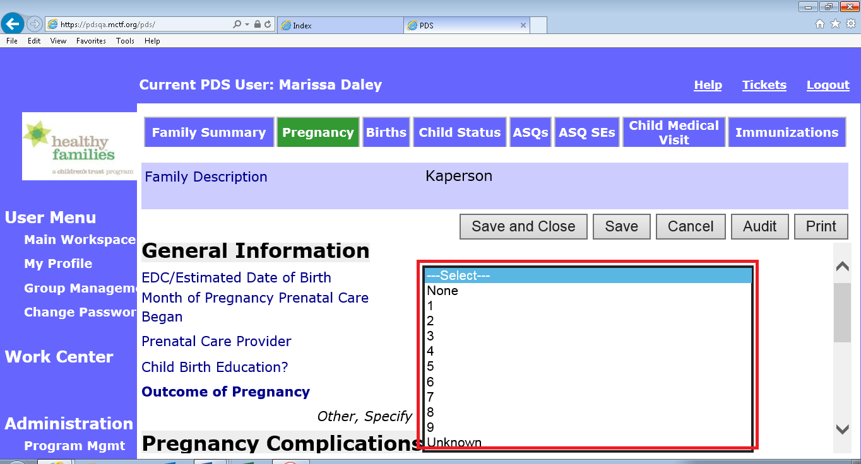Screen dimensions: 861x464
Task: Open the Favorites menu
Action: [91, 41]
